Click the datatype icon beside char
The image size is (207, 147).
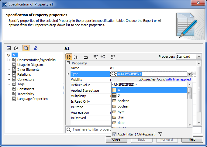coord(114,117)
